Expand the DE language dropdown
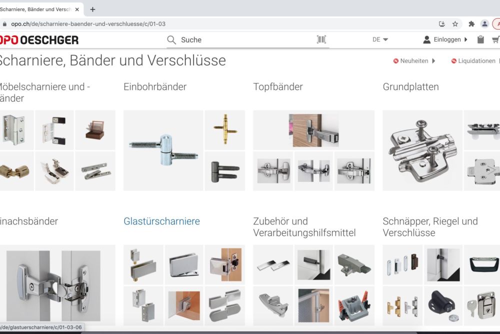This screenshot has width=500, height=334. click(x=380, y=39)
